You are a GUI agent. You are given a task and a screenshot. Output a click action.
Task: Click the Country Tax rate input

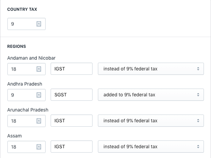tap(21, 24)
